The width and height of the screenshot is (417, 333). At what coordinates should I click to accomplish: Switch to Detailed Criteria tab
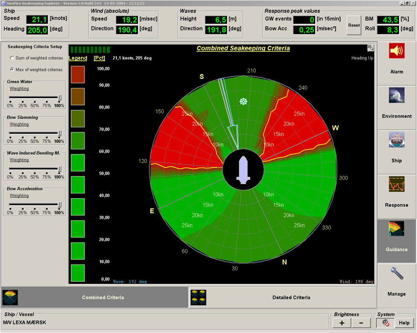tap(283, 297)
